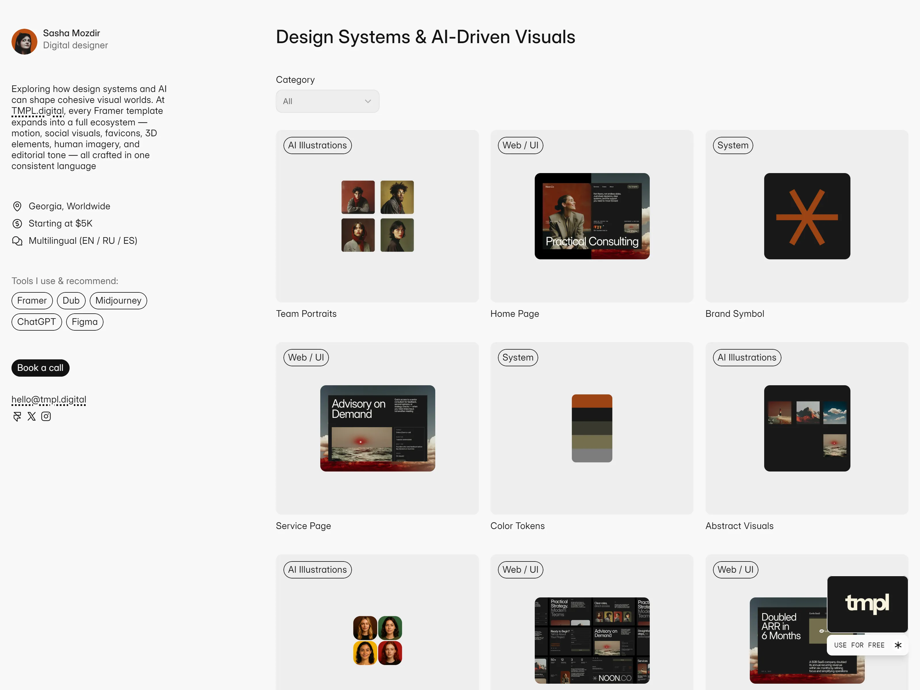Click the Digital designer subtitle
Viewport: 920px width, 690px height.
click(75, 45)
